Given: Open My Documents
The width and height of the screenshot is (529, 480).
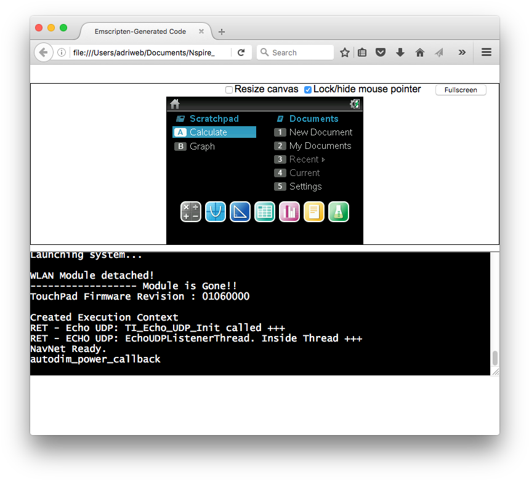Looking at the screenshot, I should click(x=313, y=146).
